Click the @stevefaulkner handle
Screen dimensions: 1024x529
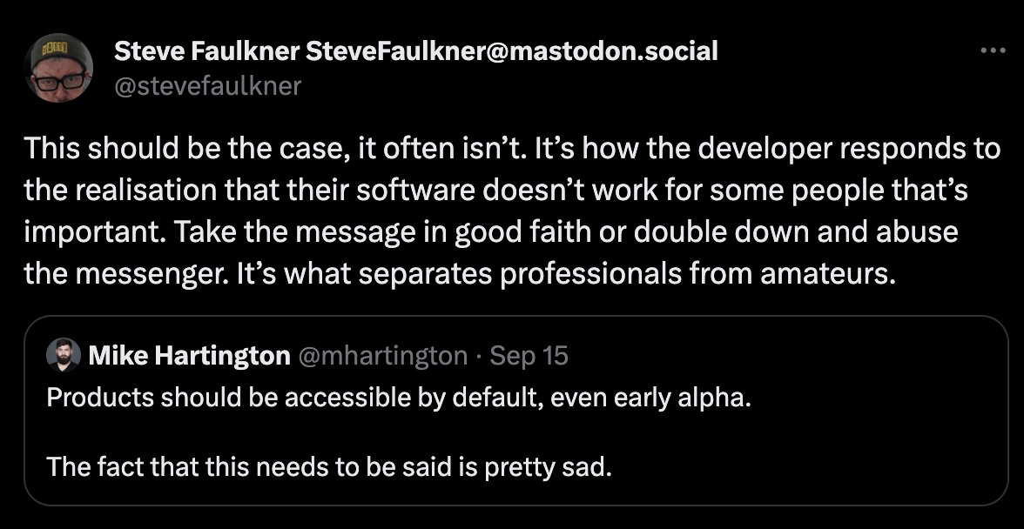point(207,85)
